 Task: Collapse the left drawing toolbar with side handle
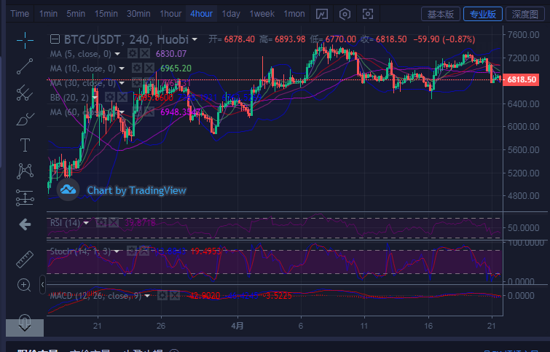42,285
